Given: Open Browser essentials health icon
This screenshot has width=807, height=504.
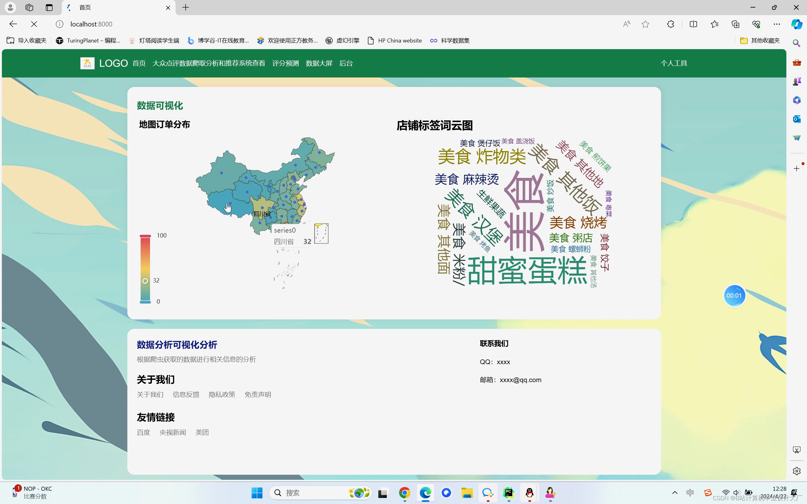Looking at the screenshot, I should [756, 24].
